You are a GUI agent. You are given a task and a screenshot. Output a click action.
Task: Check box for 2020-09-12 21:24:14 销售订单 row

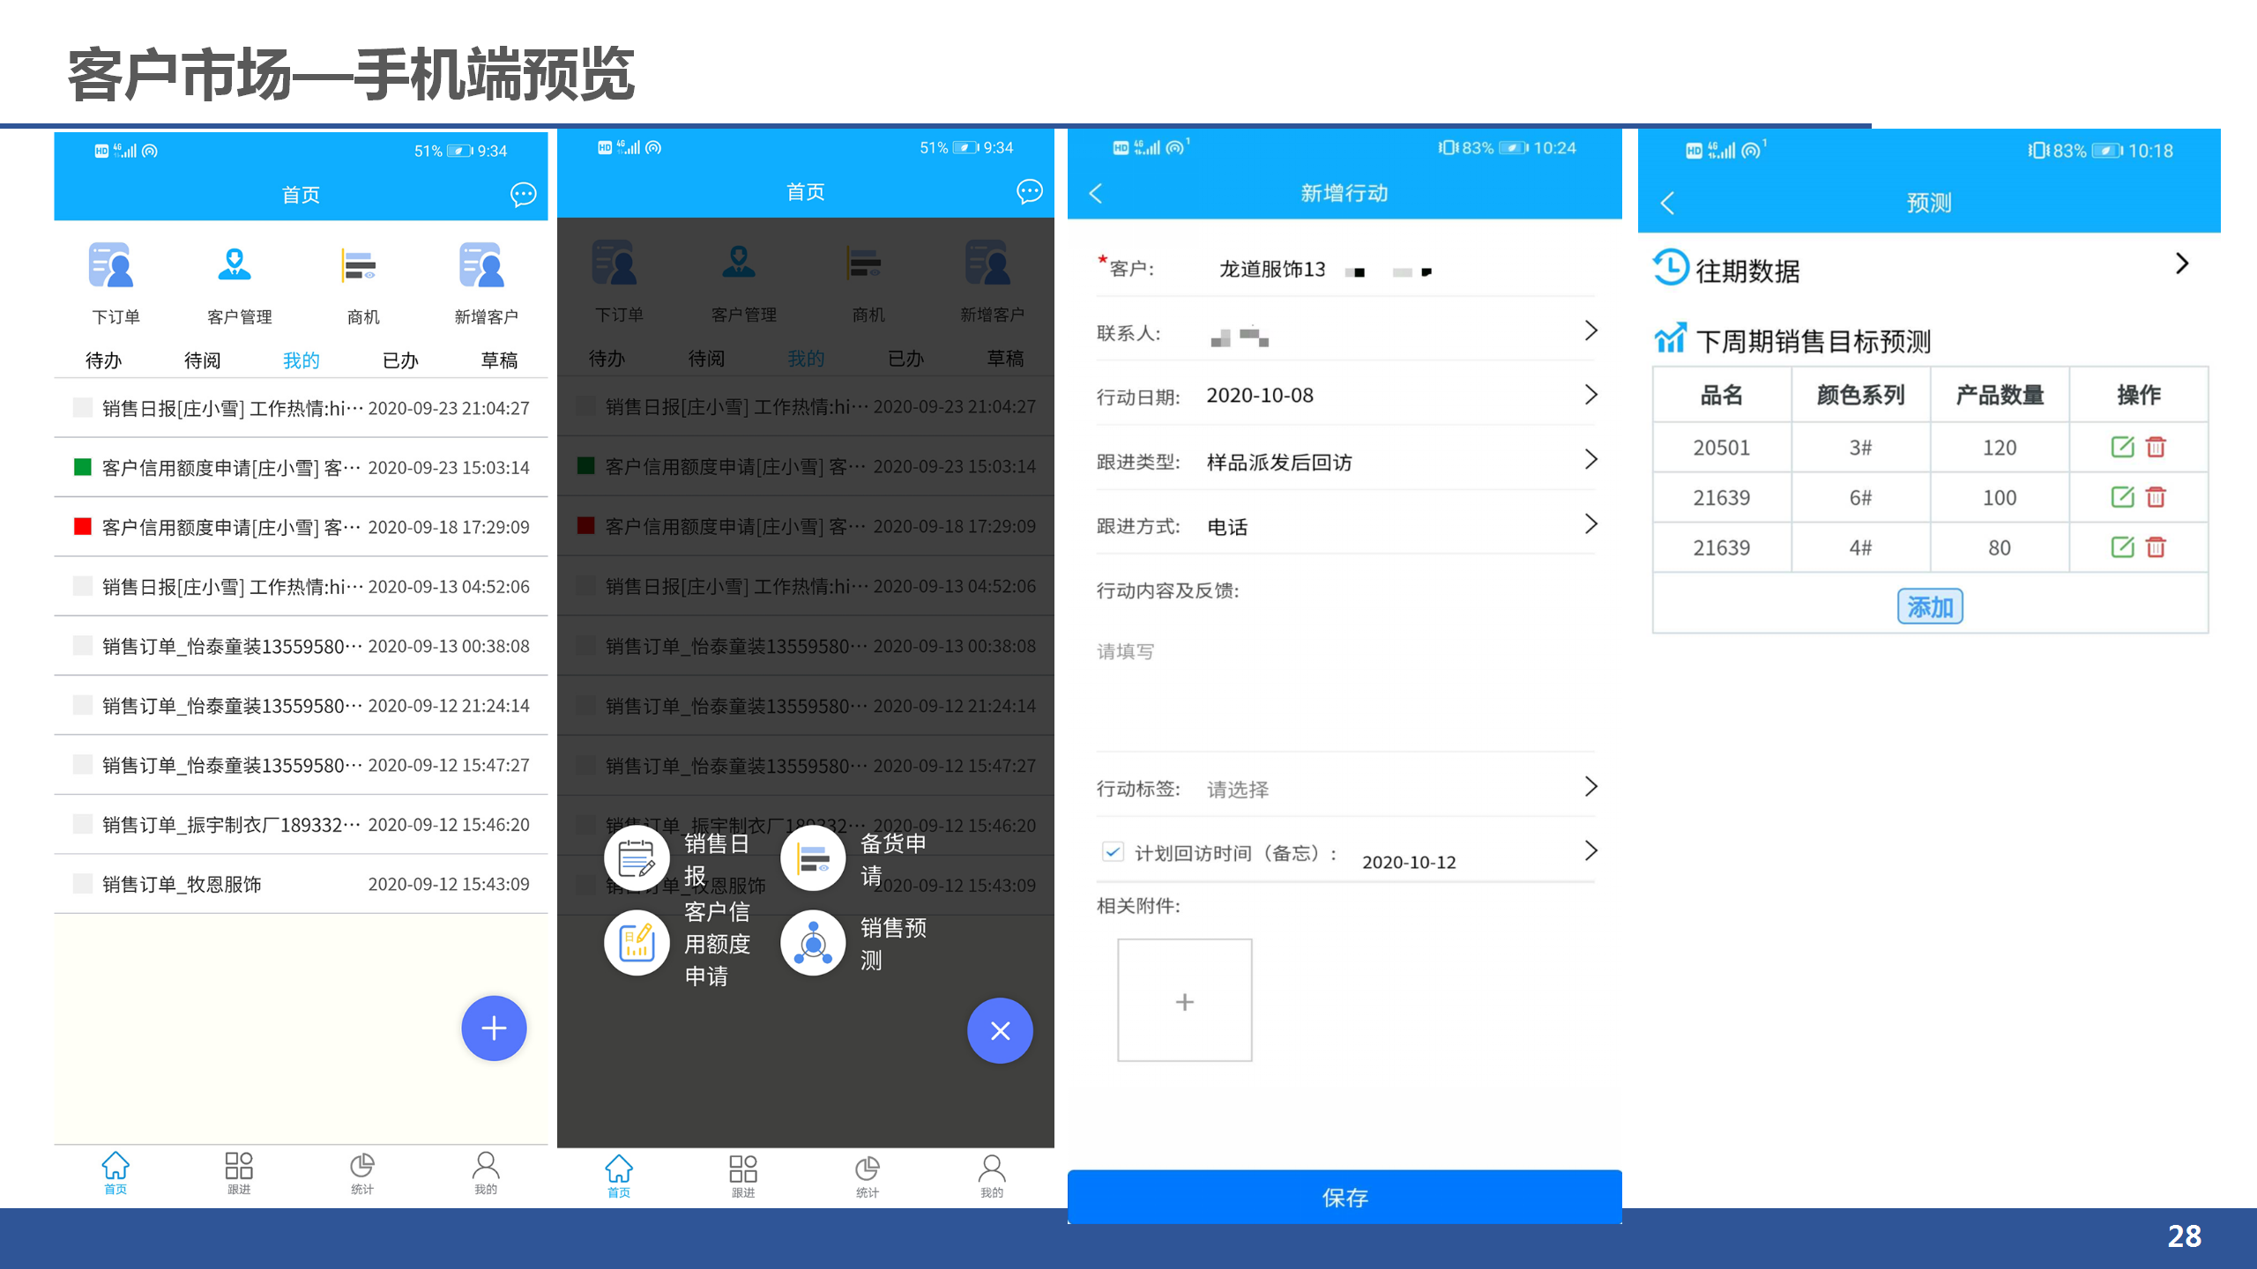click(82, 705)
